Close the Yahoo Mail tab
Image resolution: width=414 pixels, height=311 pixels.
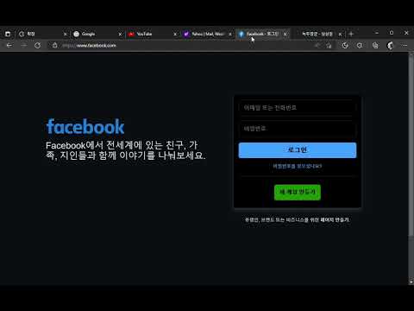point(230,35)
